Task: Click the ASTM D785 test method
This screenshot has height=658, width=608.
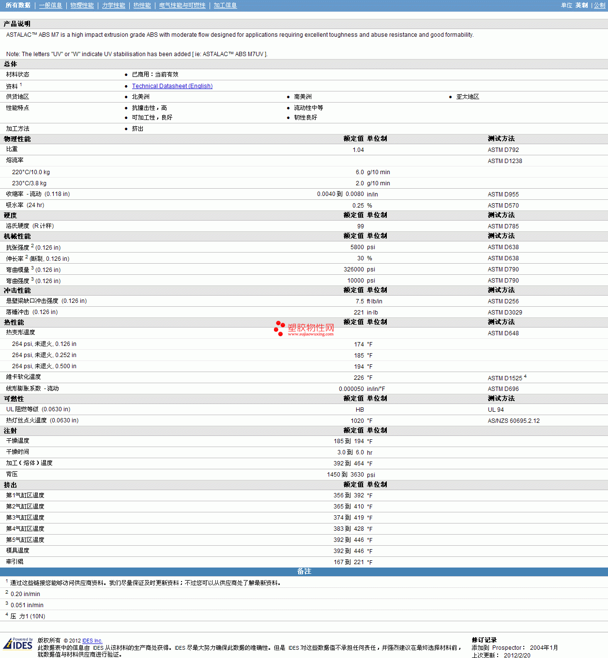Action: tap(503, 226)
